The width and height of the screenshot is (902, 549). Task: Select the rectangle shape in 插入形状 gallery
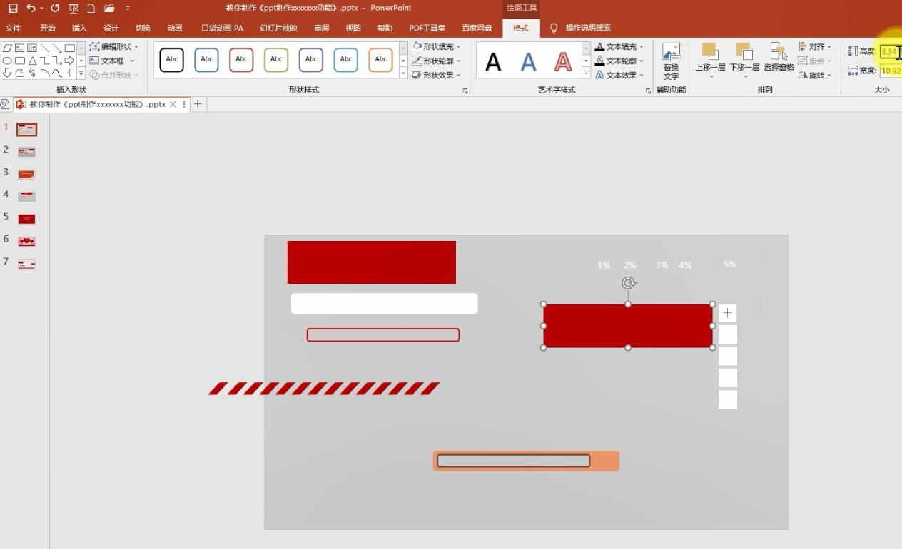tap(69, 47)
